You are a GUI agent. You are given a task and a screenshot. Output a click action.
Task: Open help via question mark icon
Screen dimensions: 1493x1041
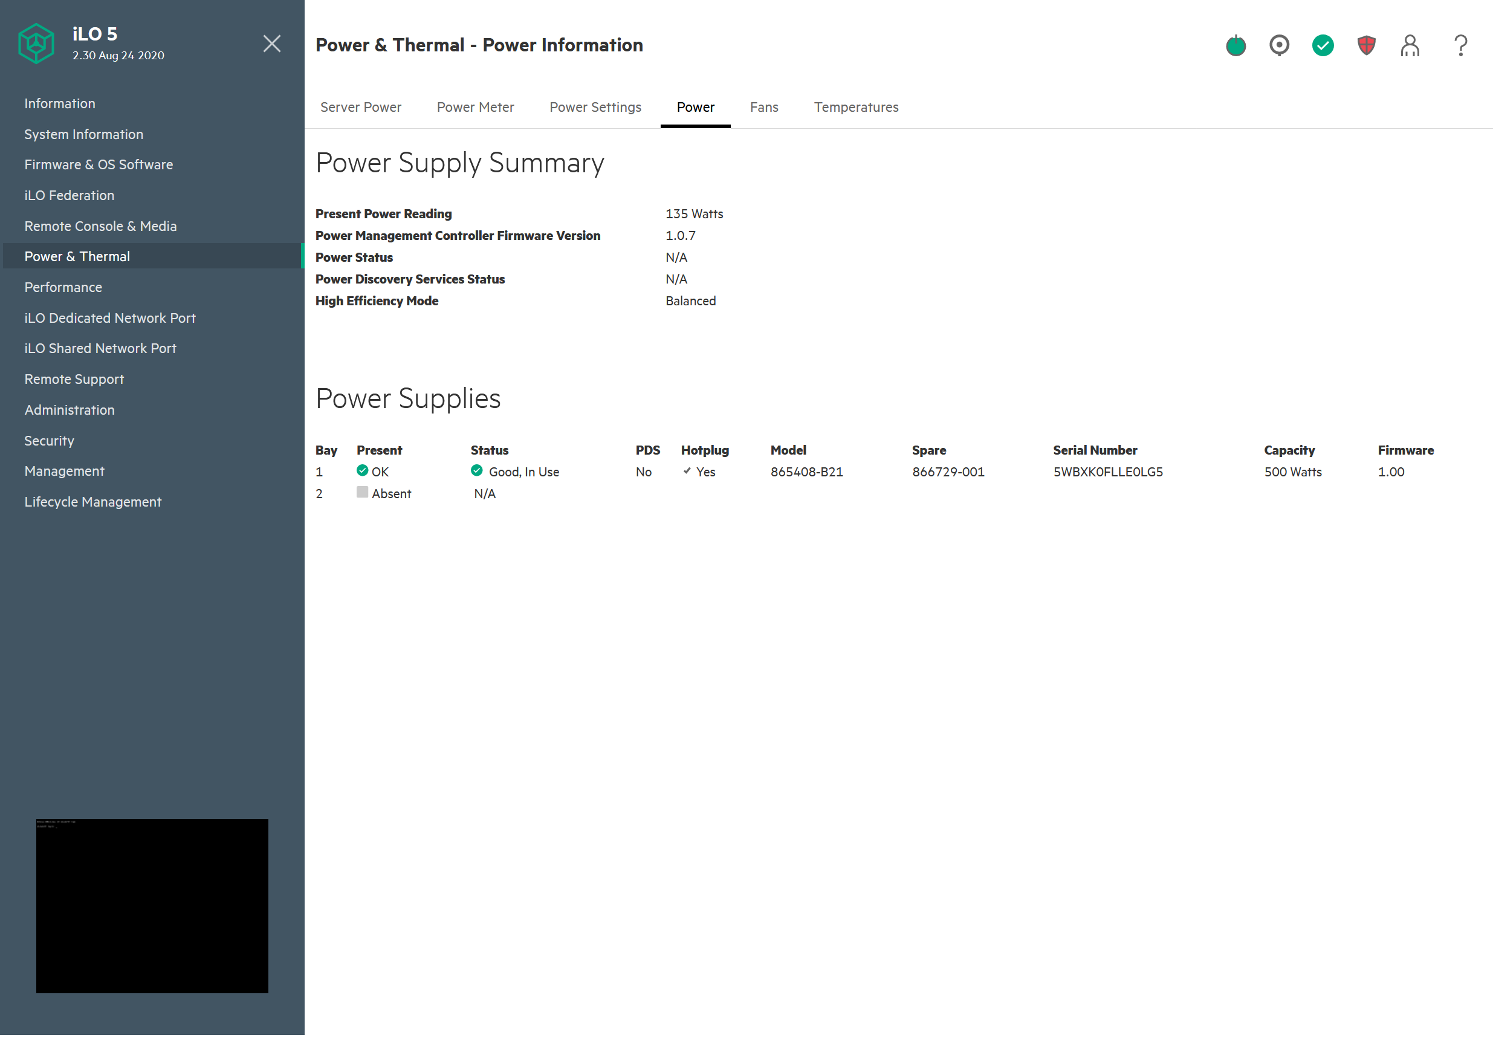point(1460,45)
